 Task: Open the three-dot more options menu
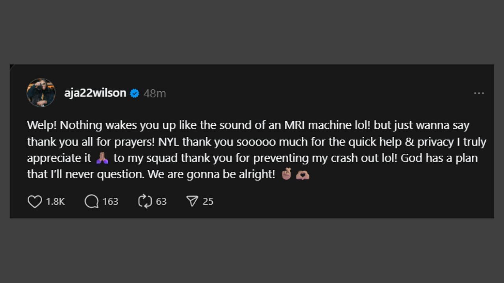[479, 93]
